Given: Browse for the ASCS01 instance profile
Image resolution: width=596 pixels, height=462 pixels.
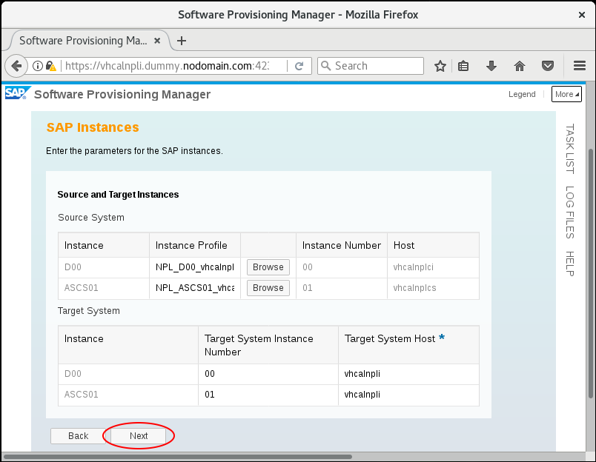Looking at the screenshot, I should 268,288.
